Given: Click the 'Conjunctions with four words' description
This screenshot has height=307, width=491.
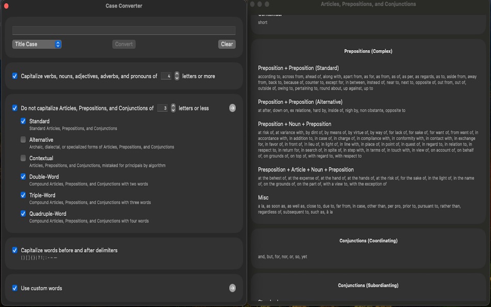Looking at the screenshot, I should [x=89, y=221].
